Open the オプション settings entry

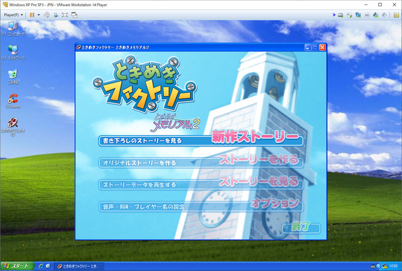(201, 205)
